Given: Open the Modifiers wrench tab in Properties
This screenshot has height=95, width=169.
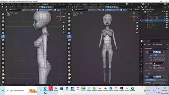Looking at the screenshot, I should [x=141, y=72].
